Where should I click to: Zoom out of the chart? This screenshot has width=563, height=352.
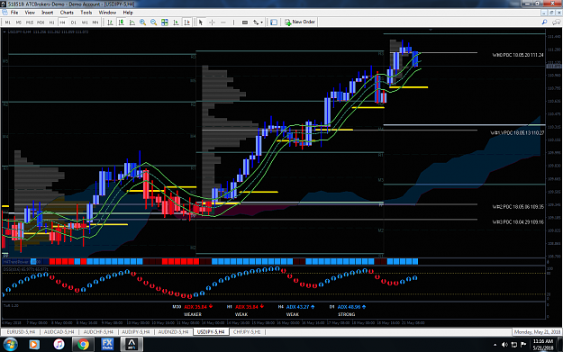(154, 23)
